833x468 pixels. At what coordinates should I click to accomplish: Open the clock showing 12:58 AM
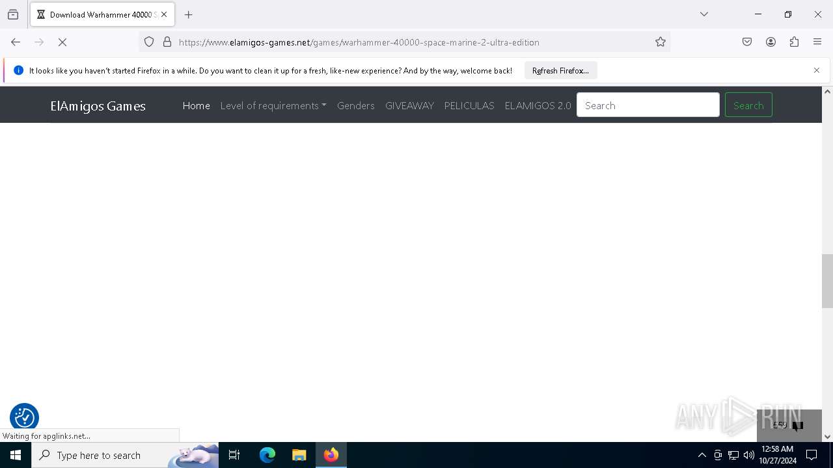(778, 455)
